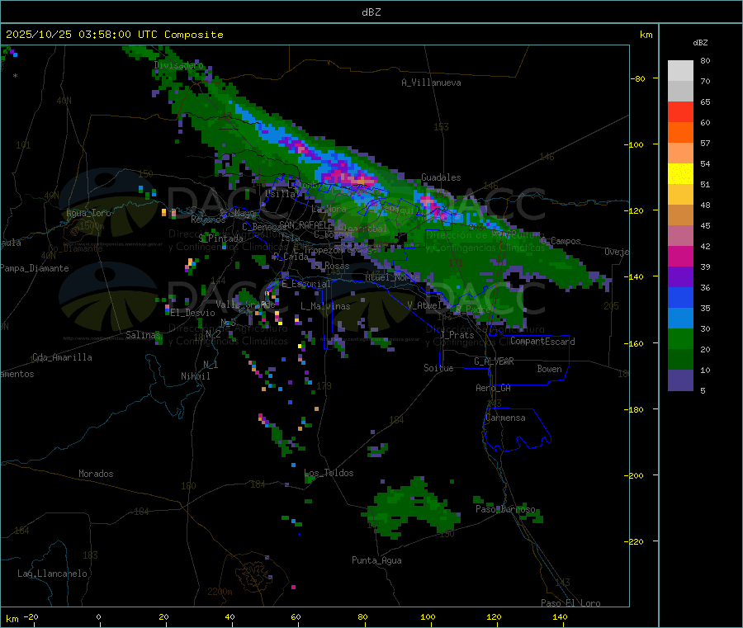Select the Agua_Toro location label
The image size is (743, 628).
(88, 213)
